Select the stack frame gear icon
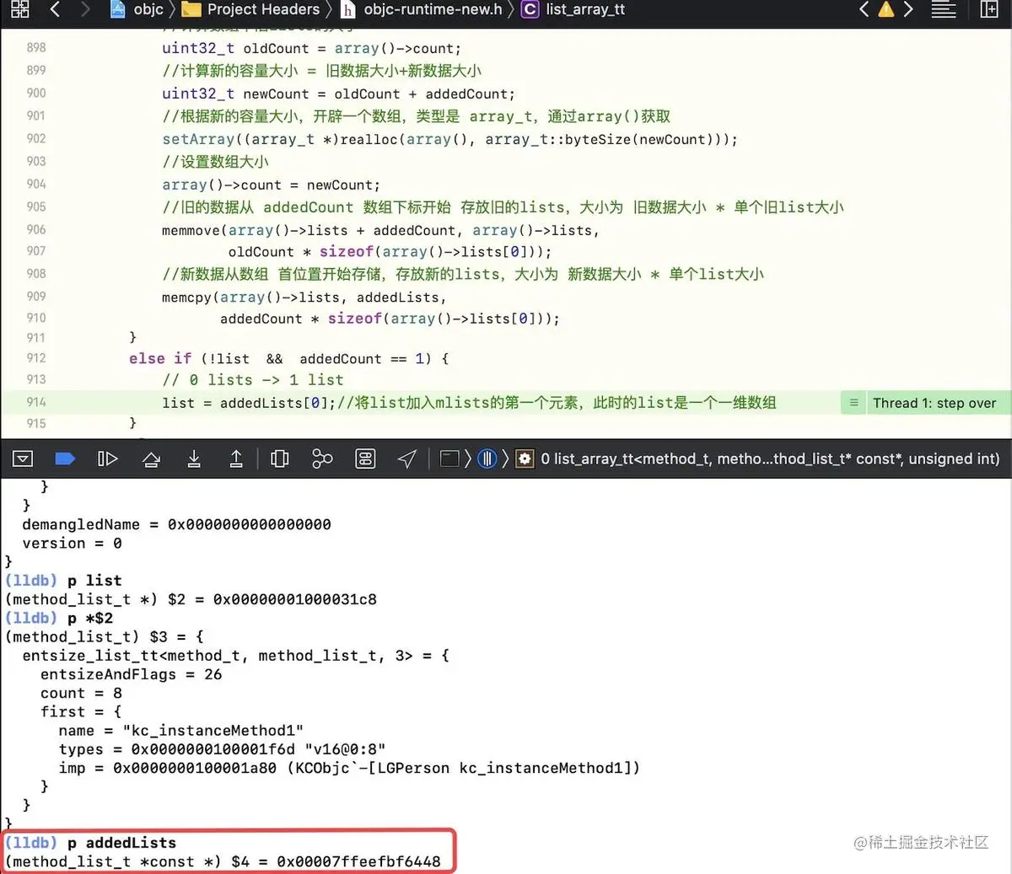 (525, 458)
